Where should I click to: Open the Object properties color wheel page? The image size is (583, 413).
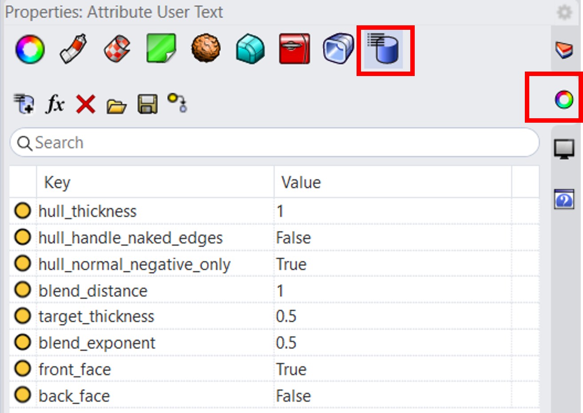tap(30, 49)
